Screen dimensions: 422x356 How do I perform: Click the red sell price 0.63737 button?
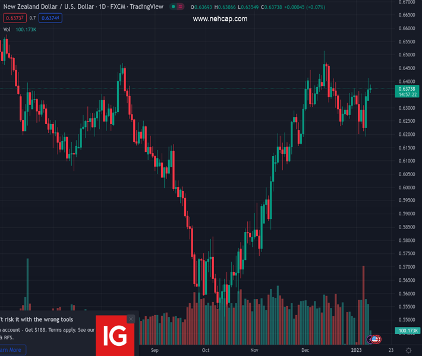click(x=15, y=18)
